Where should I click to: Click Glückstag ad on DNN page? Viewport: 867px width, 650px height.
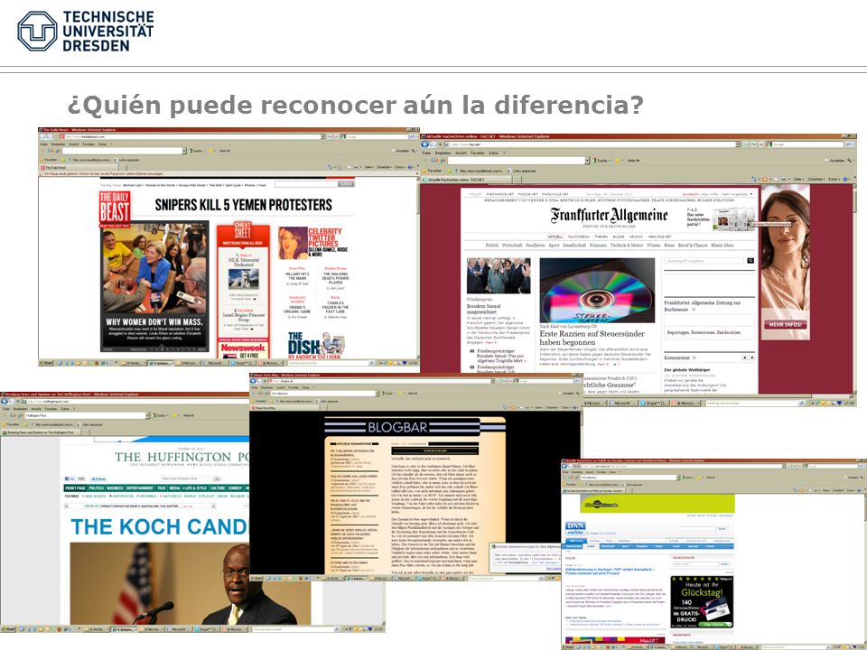click(x=702, y=602)
